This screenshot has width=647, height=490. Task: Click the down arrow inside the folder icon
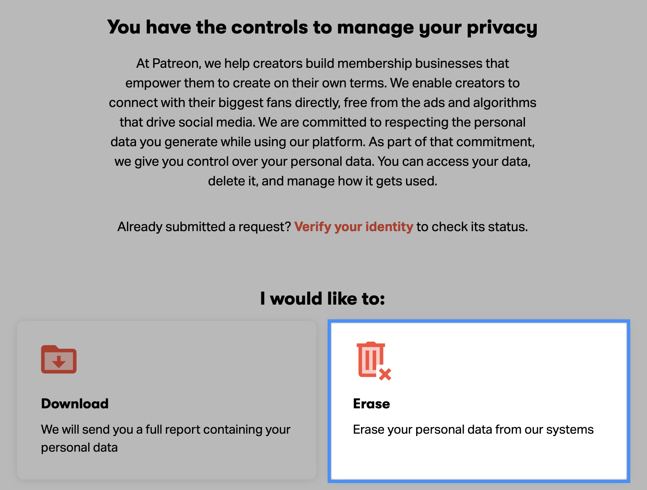tap(59, 361)
